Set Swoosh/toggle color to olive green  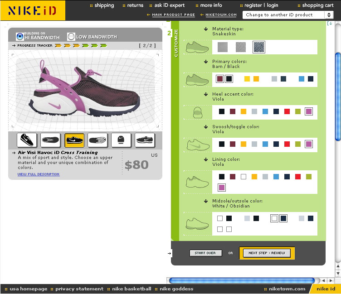click(298, 144)
